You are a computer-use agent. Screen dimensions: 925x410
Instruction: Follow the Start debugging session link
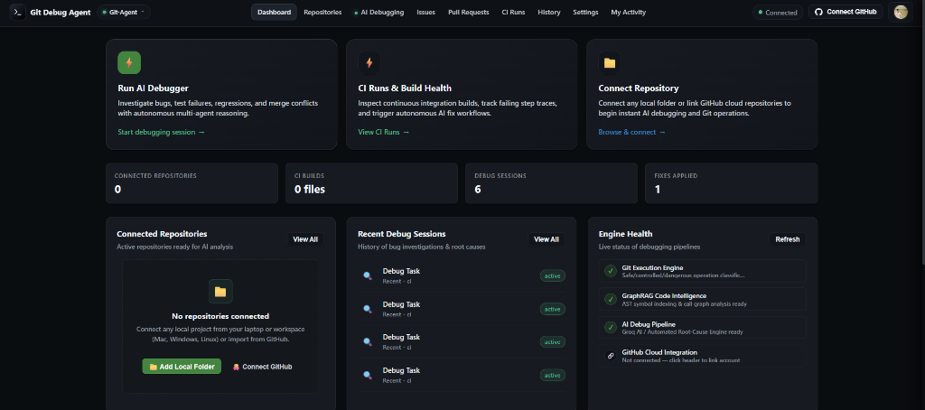[x=161, y=132]
